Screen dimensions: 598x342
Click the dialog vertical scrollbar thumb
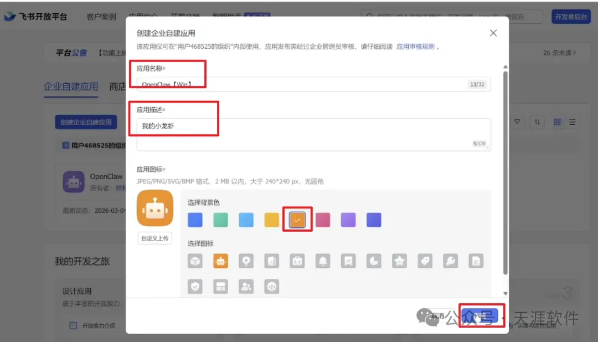(x=506, y=172)
